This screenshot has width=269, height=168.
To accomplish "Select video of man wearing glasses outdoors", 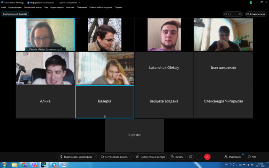I will point(105,34).
